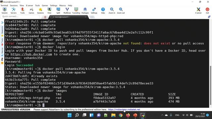Open the Terminal menu

4,5
